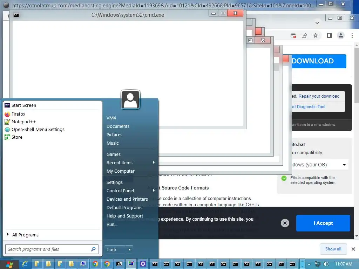Click the blue DOWNLOAD button
The image size is (359, 269).
pos(319,61)
